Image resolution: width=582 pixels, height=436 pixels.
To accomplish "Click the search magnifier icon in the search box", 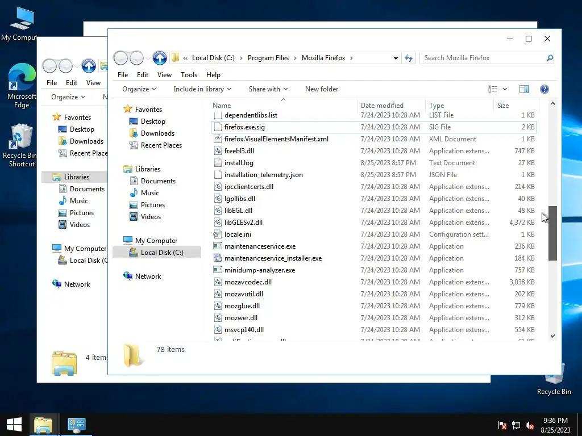I will pos(550,58).
